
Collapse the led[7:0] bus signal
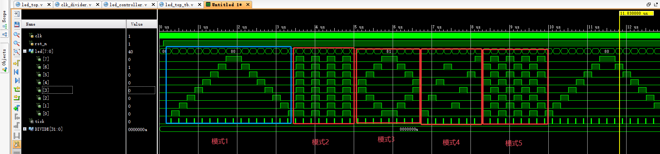click(25, 51)
